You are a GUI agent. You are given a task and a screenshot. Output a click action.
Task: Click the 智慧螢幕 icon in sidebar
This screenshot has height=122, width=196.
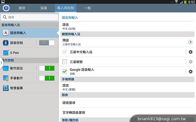coord(6,88)
